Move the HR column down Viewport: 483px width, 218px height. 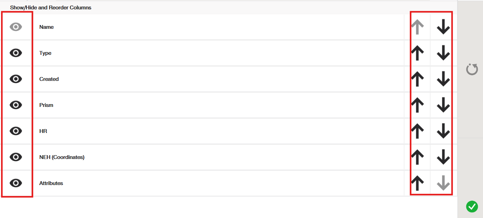pyautogui.click(x=443, y=131)
